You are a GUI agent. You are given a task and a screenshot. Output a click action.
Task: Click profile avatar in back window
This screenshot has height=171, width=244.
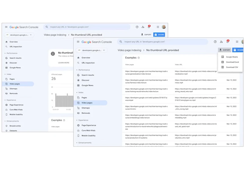click(x=163, y=27)
